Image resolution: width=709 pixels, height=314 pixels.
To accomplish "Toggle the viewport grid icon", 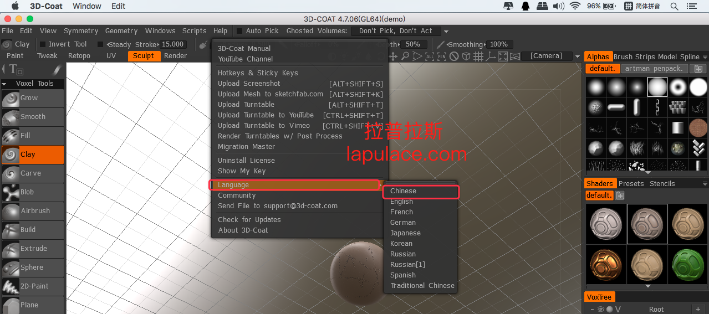I will 478,56.
